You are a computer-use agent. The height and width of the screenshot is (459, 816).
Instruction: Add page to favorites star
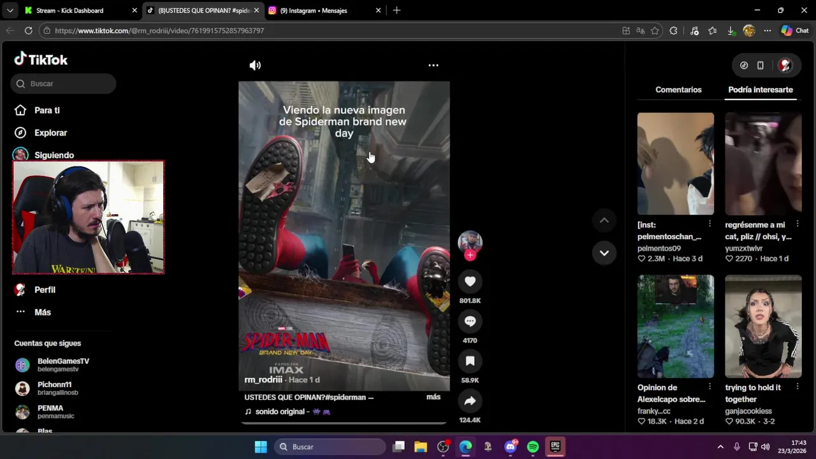[x=655, y=31]
